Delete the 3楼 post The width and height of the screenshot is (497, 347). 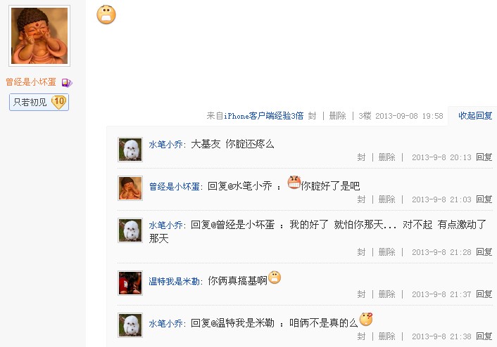(x=337, y=116)
